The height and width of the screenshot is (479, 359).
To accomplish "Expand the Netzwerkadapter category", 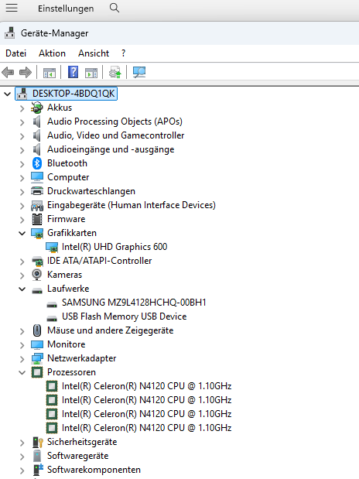I will click(22, 358).
